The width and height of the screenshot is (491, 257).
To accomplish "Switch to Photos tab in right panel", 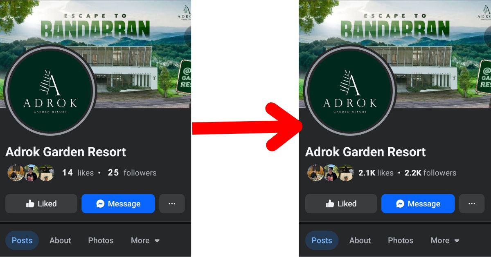I will [401, 240].
